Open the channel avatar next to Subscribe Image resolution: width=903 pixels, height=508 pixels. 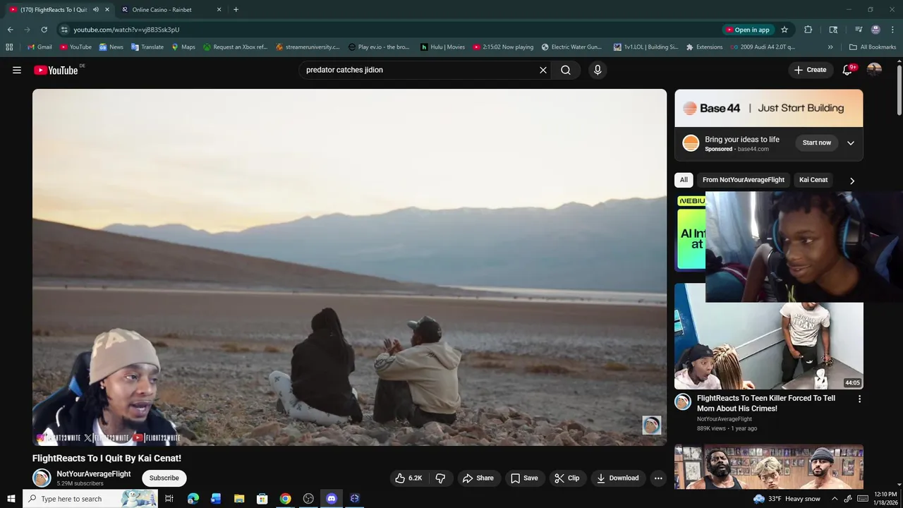[x=42, y=478]
